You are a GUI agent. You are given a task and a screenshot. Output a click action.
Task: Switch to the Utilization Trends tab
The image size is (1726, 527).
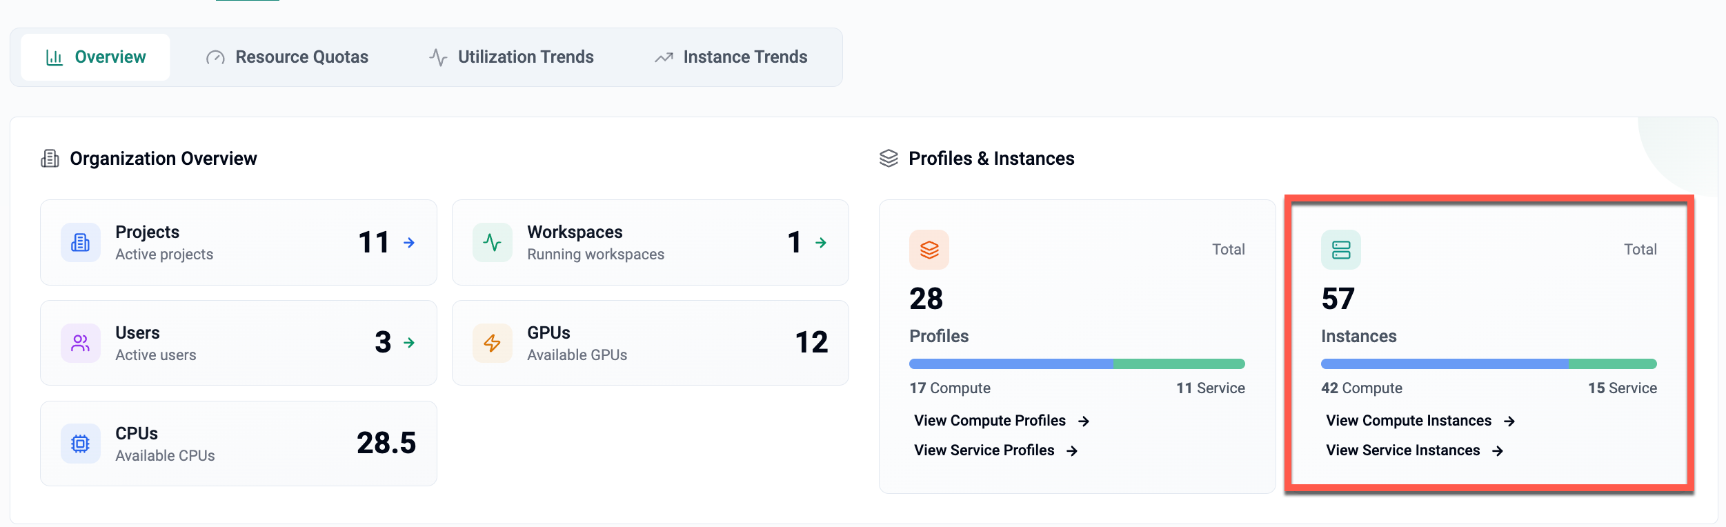510,57
